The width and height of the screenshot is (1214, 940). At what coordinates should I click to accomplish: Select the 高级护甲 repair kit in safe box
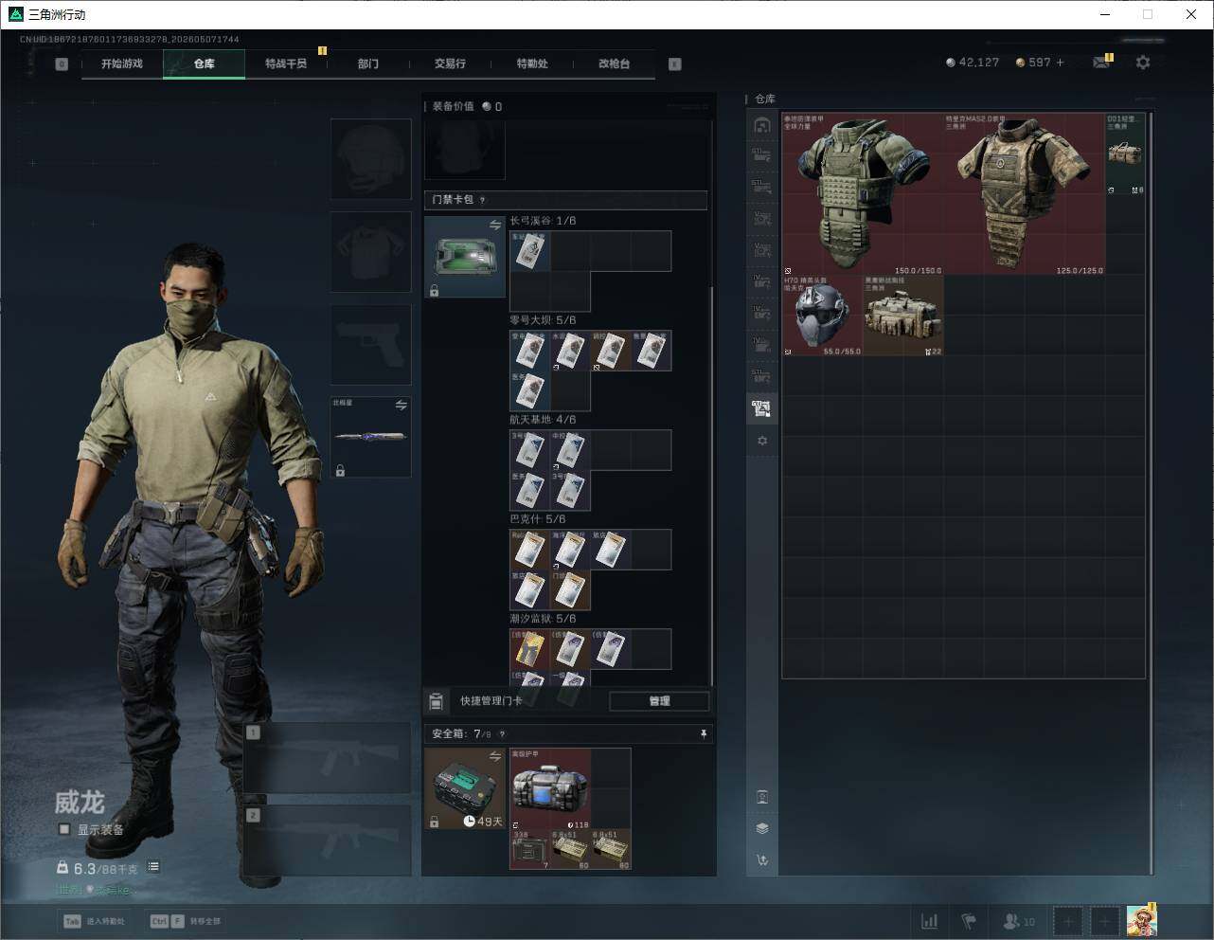550,788
